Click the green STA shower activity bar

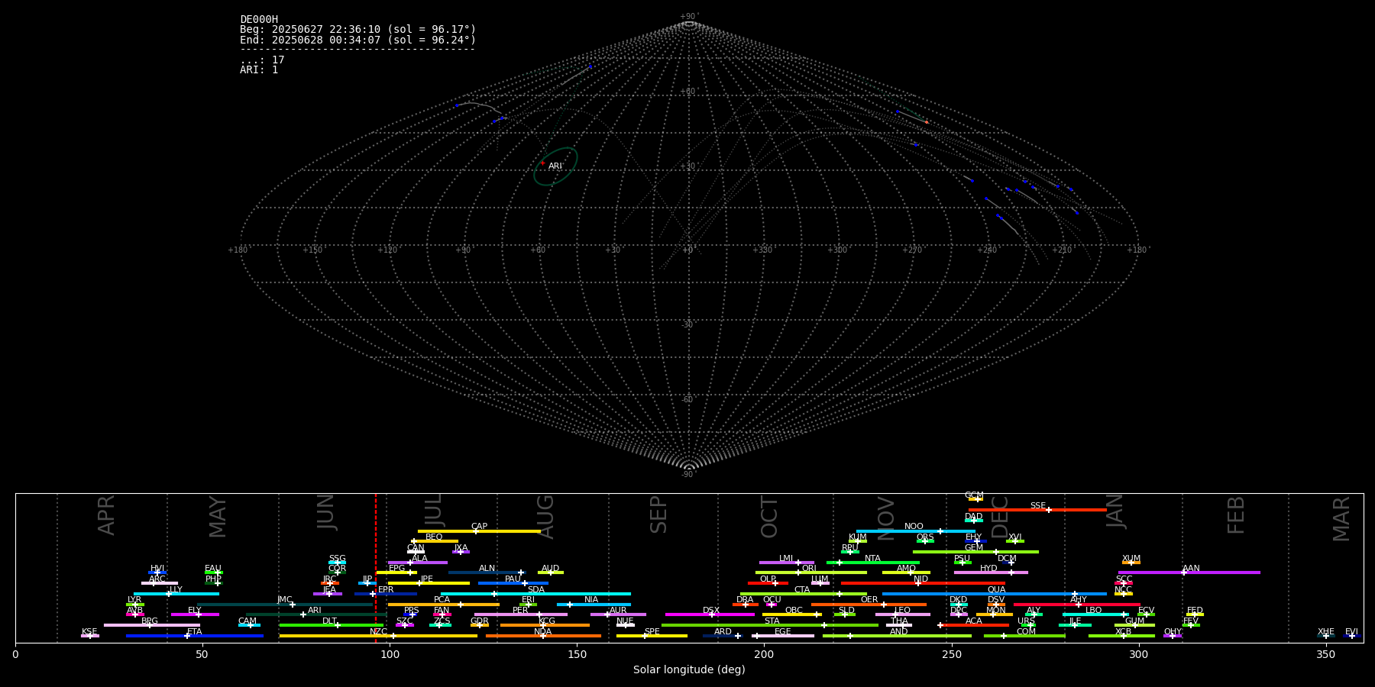[x=770, y=625]
